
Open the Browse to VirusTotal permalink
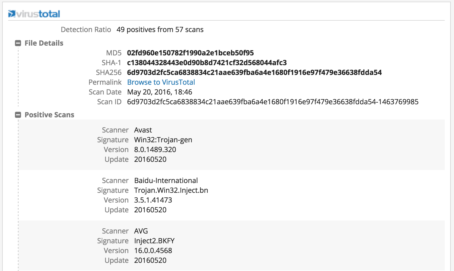(x=161, y=82)
